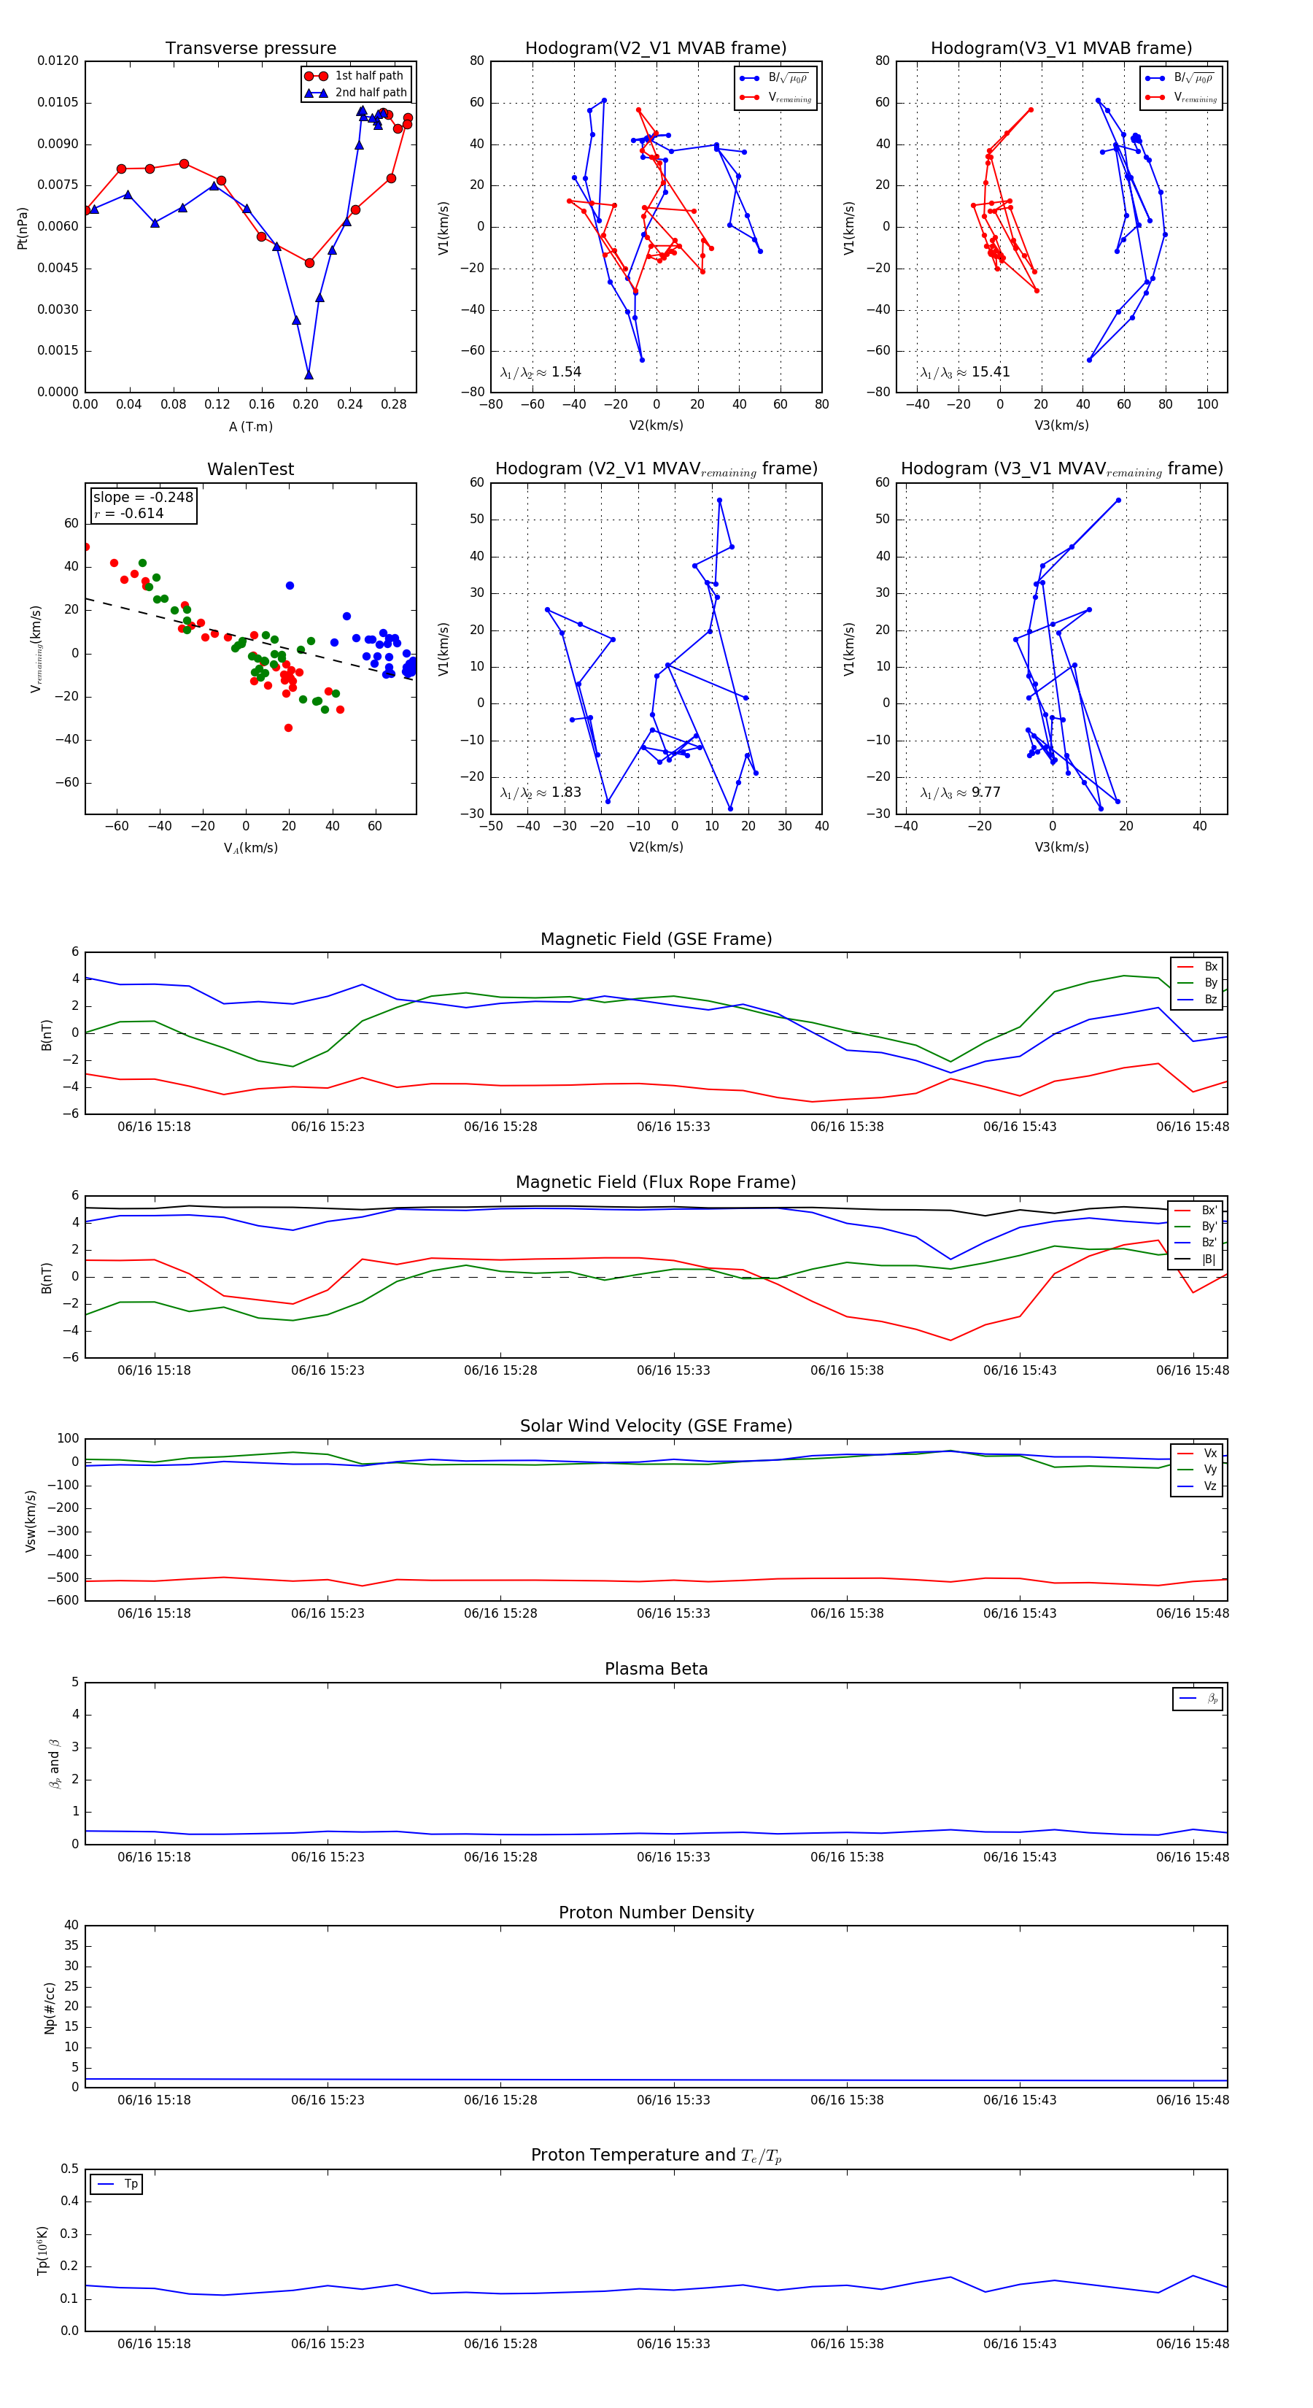Click the Tp legend box in temperature plot

click(117, 2184)
